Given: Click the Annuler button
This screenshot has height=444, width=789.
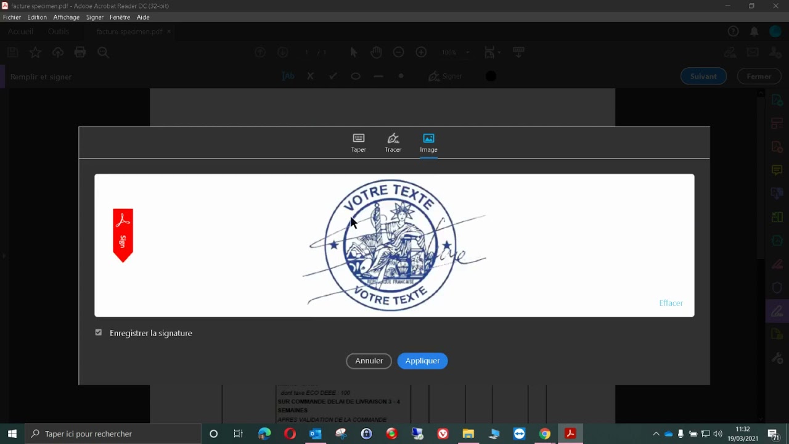Looking at the screenshot, I should pyautogui.click(x=369, y=361).
